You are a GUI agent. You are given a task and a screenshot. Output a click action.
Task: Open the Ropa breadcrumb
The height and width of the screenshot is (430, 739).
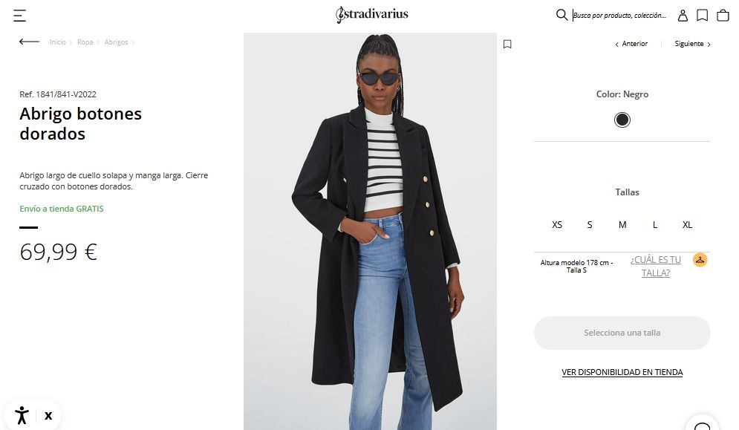coord(85,42)
